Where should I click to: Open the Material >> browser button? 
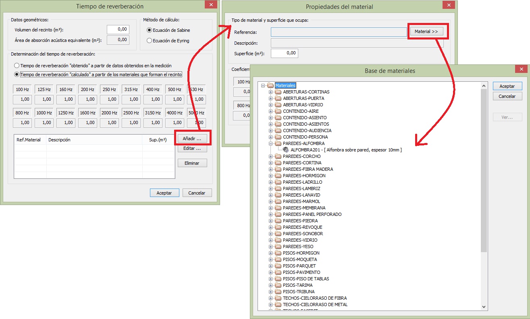click(x=426, y=31)
